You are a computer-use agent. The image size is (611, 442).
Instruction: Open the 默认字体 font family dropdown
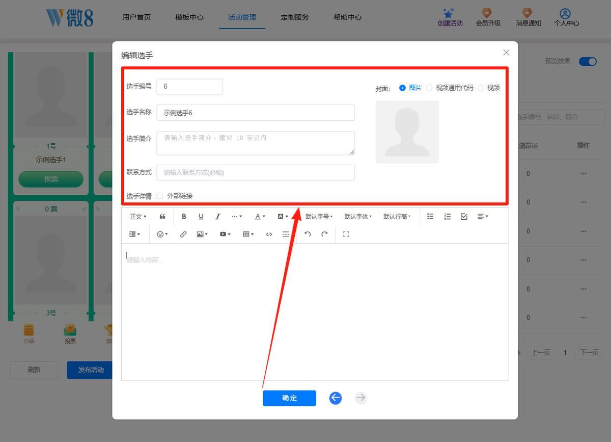pos(358,217)
